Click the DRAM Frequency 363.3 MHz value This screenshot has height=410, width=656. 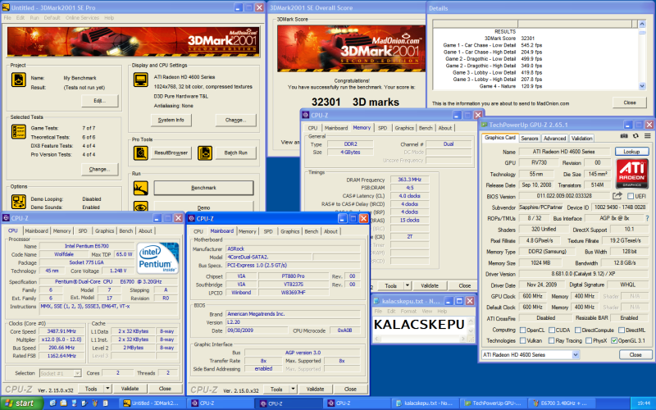(x=409, y=180)
